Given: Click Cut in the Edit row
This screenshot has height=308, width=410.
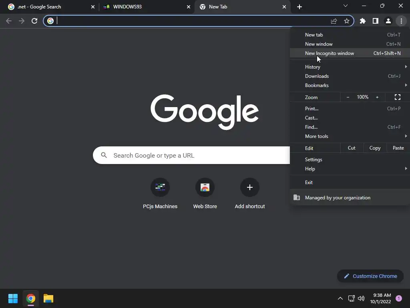Looking at the screenshot, I should pyautogui.click(x=352, y=148).
